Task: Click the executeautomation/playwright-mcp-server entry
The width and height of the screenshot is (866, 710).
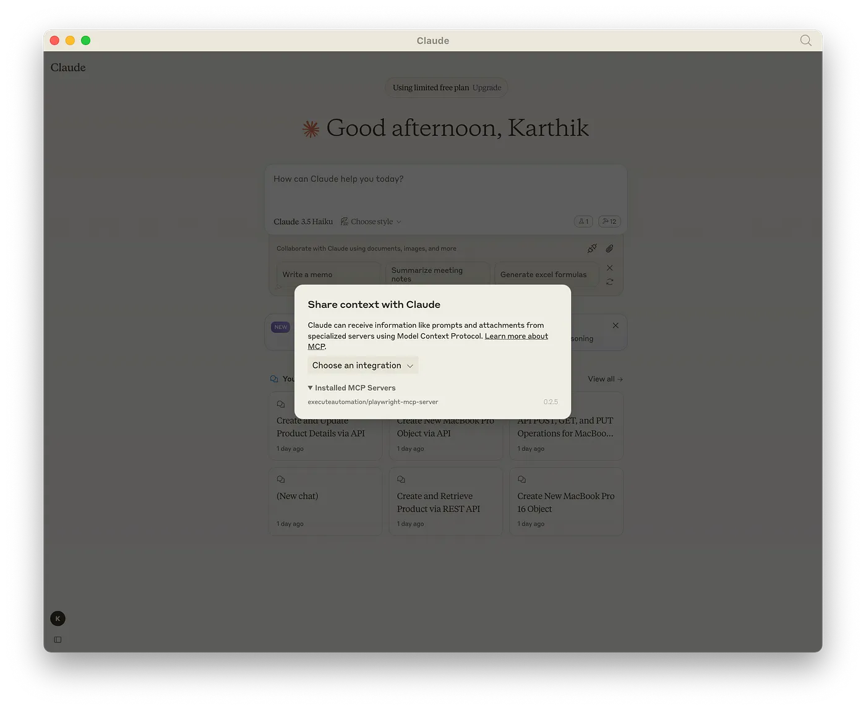Action: click(373, 402)
